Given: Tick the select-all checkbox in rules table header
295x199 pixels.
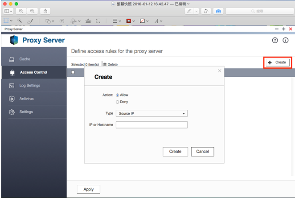Looking at the screenshot, I should click(x=73, y=72).
